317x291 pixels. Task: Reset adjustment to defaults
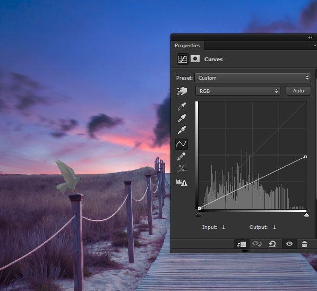[272, 244]
